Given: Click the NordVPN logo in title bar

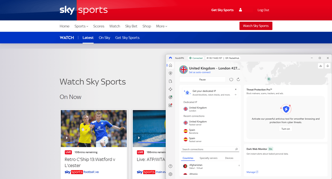Looking at the screenshot, I should 171,58.
